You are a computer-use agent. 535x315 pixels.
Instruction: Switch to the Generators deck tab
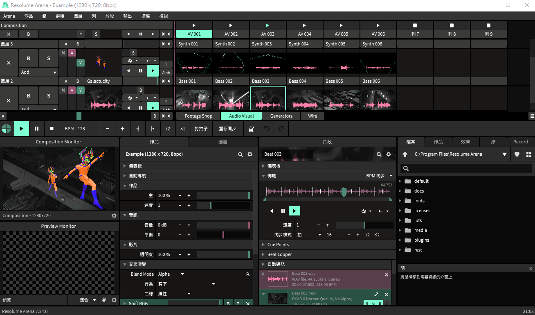(x=281, y=116)
